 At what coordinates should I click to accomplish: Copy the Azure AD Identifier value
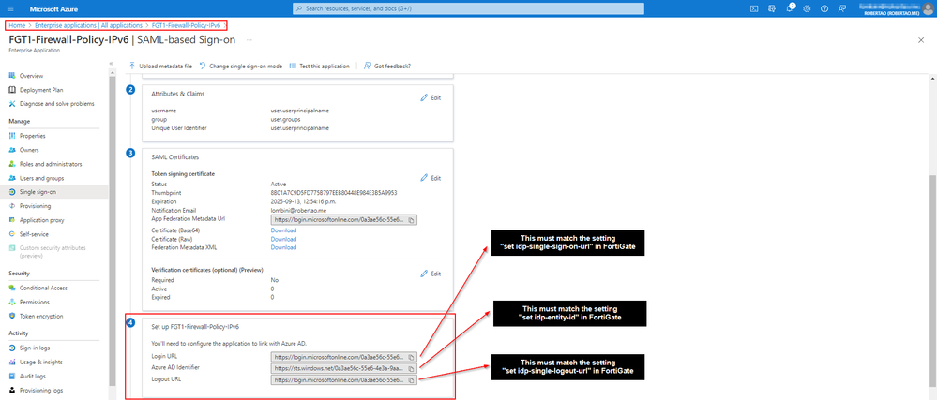click(x=412, y=368)
